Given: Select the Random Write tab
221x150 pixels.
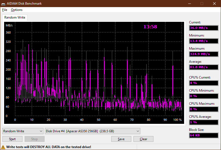Looking at the screenshot, I should coord(15,17).
